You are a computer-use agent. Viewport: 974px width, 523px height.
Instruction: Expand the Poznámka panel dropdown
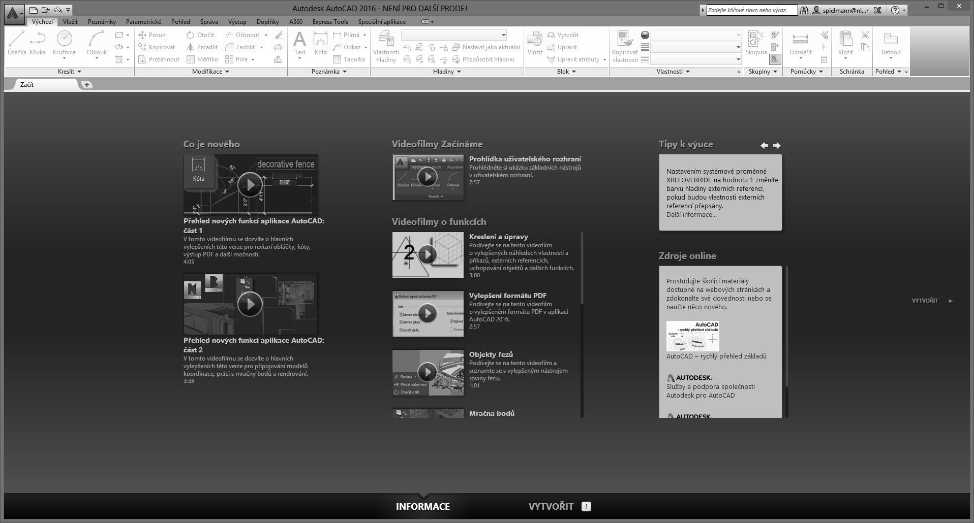[x=329, y=72]
